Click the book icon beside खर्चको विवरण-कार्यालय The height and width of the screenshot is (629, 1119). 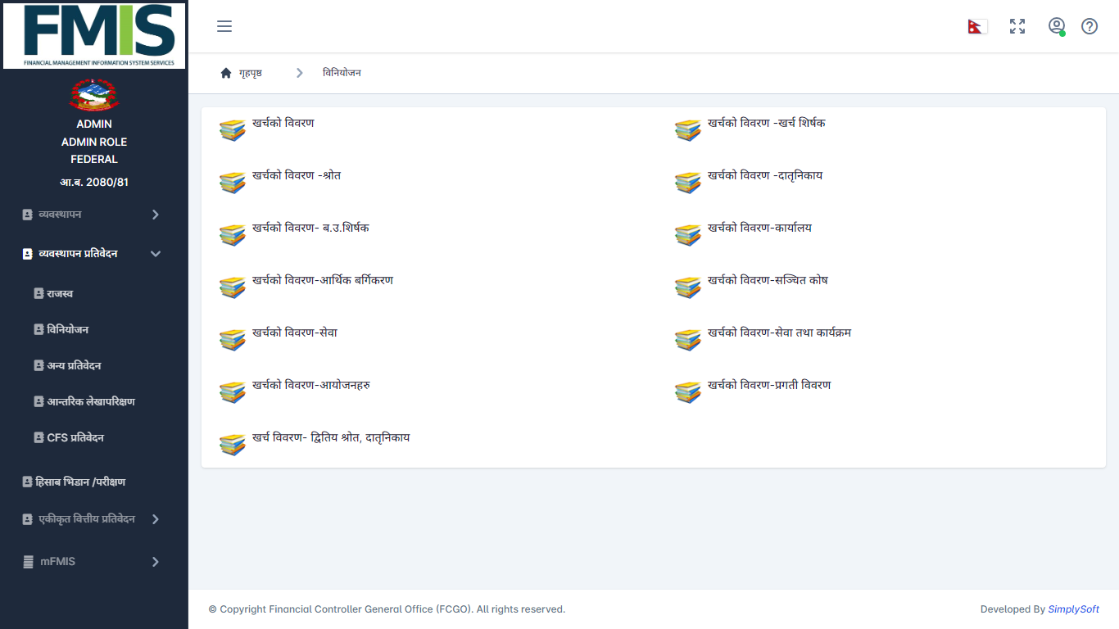click(688, 234)
